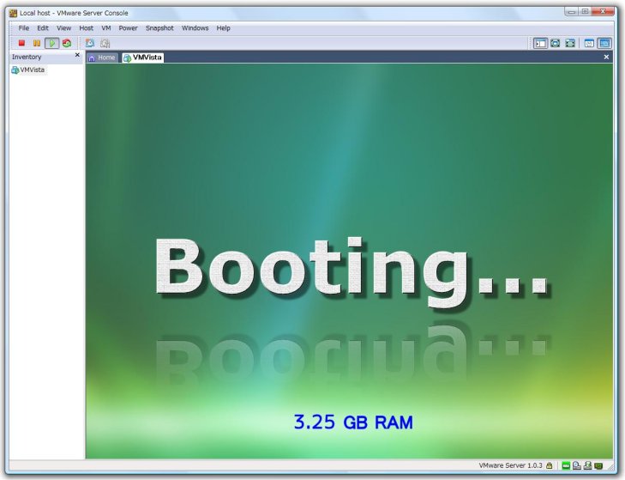This screenshot has height=480, width=625.
Task: Click the sound device status bar icon
Action: click(x=598, y=465)
